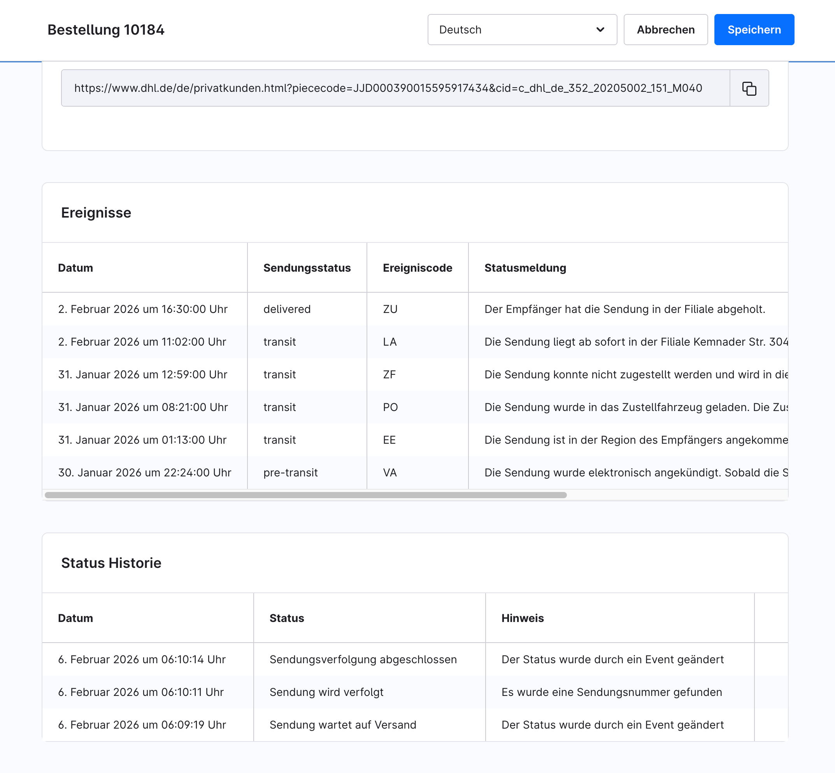
Task: Click the Status Historie heading
Action: pos(111,562)
